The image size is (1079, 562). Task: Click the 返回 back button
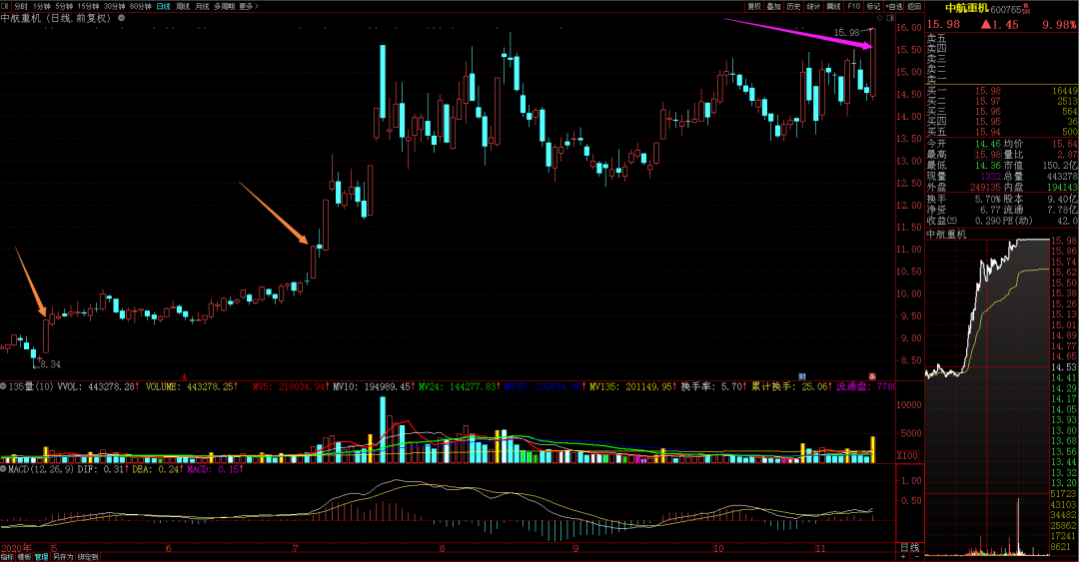click(x=914, y=6)
